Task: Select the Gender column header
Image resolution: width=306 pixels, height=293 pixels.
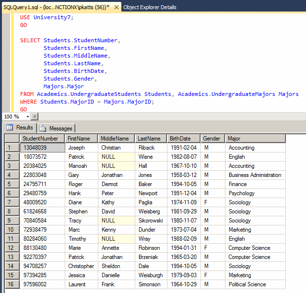Action: 213,139
